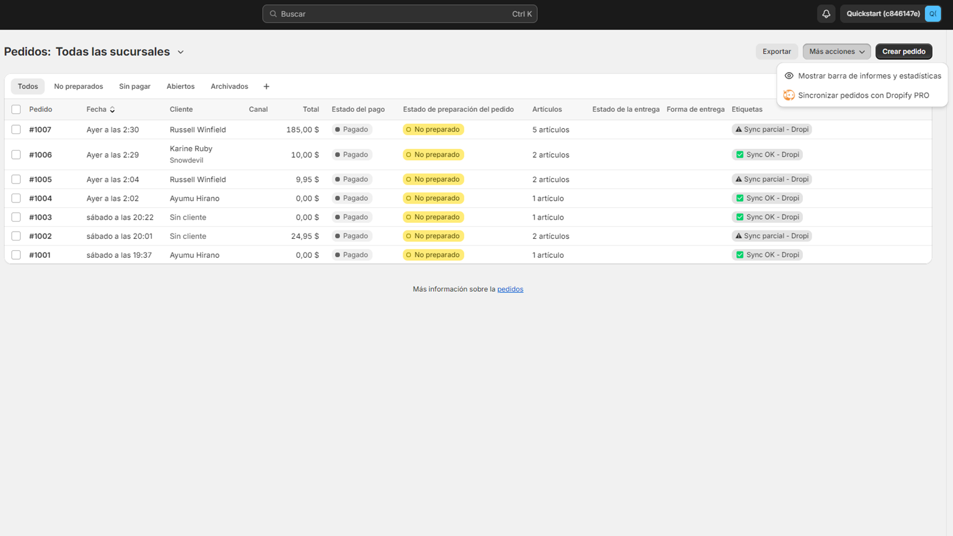Choose Sincronizar pedidos con Dropify PRO
Image resolution: width=953 pixels, height=536 pixels.
pos(863,95)
